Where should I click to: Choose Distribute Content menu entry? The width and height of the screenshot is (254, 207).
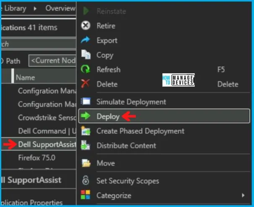point(164,145)
